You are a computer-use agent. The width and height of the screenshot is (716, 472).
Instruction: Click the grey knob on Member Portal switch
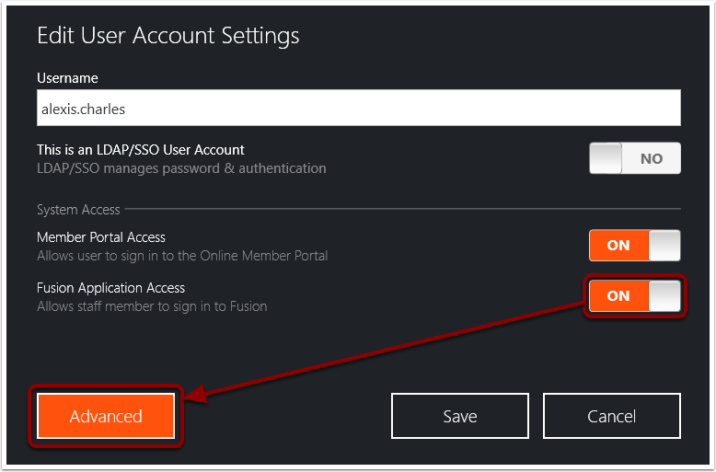[664, 246]
